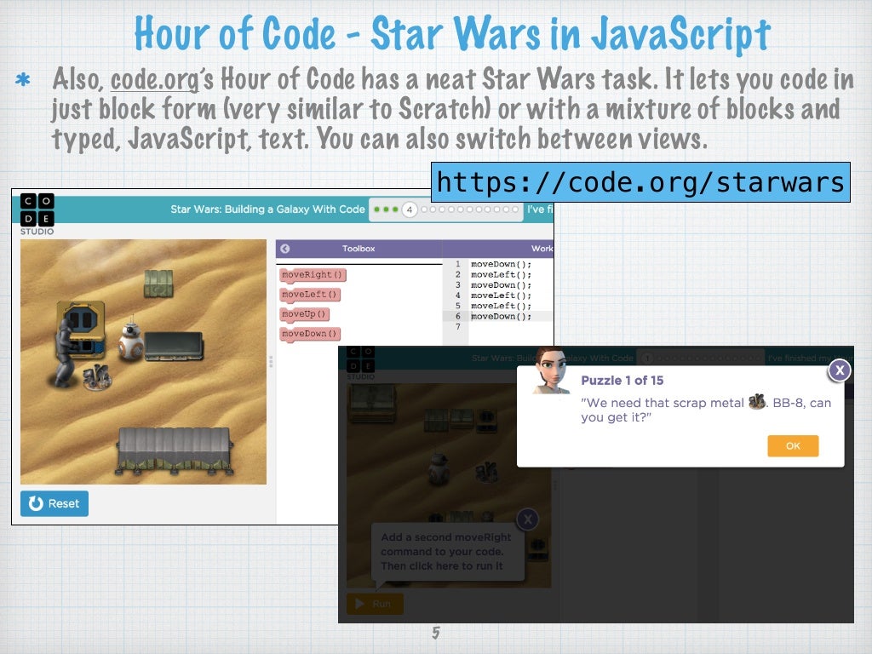Click the panel resize handle beside game area
The height and width of the screenshot is (654, 872).
271,361
